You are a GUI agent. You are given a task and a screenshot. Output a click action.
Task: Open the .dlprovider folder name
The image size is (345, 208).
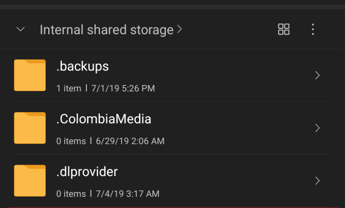[87, 172]
